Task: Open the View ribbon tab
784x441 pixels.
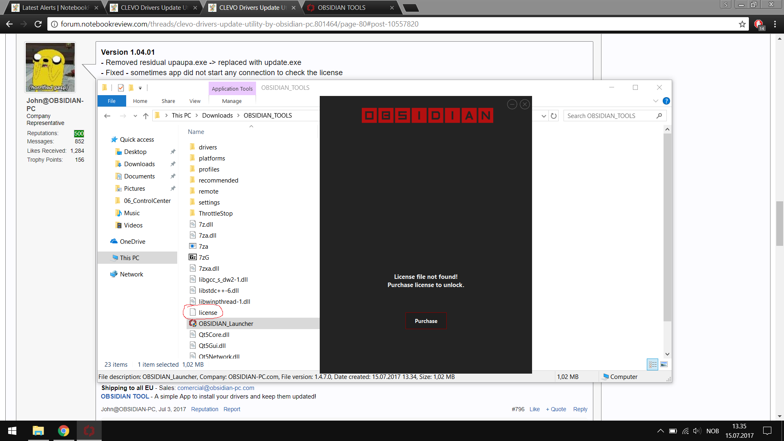Action: (195, 101)
